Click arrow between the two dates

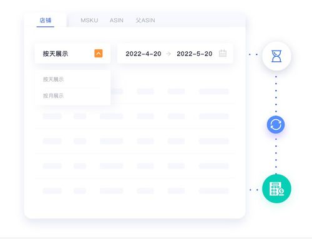[x=168, y=54]
